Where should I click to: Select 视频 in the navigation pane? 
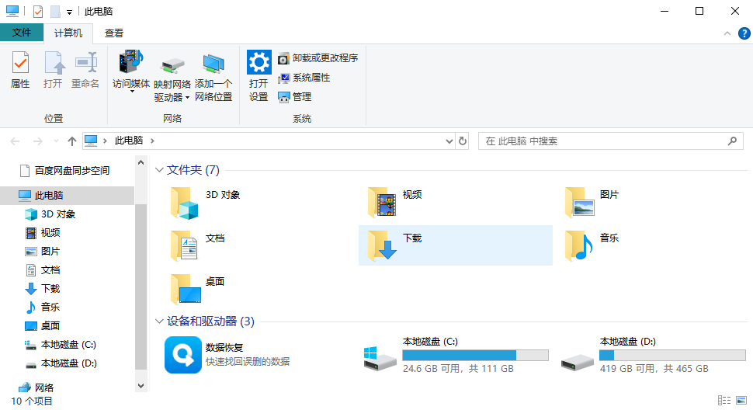pyautogui.click(x=50, y=233)
